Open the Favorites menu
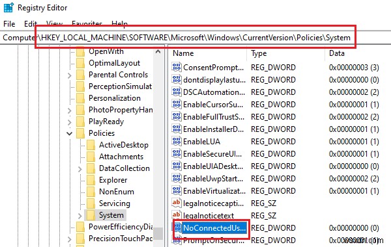The image size is (391, 247). click(87, 24)
